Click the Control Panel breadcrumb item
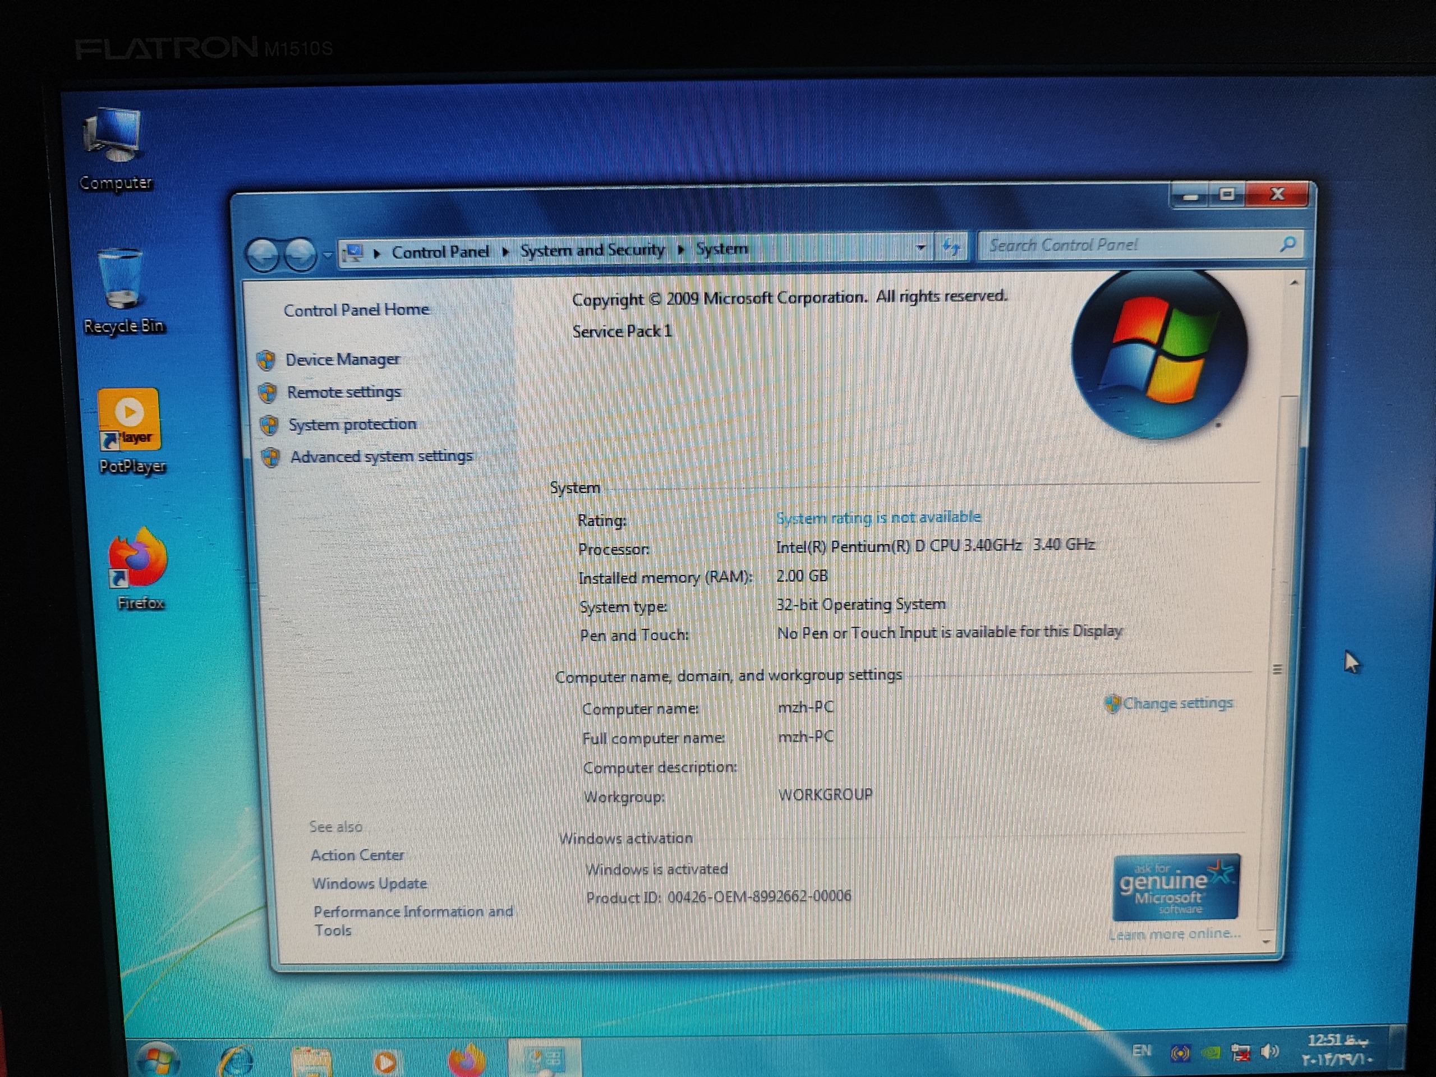The width and height of the screenshot is (1436, 1077). (440, 252)
